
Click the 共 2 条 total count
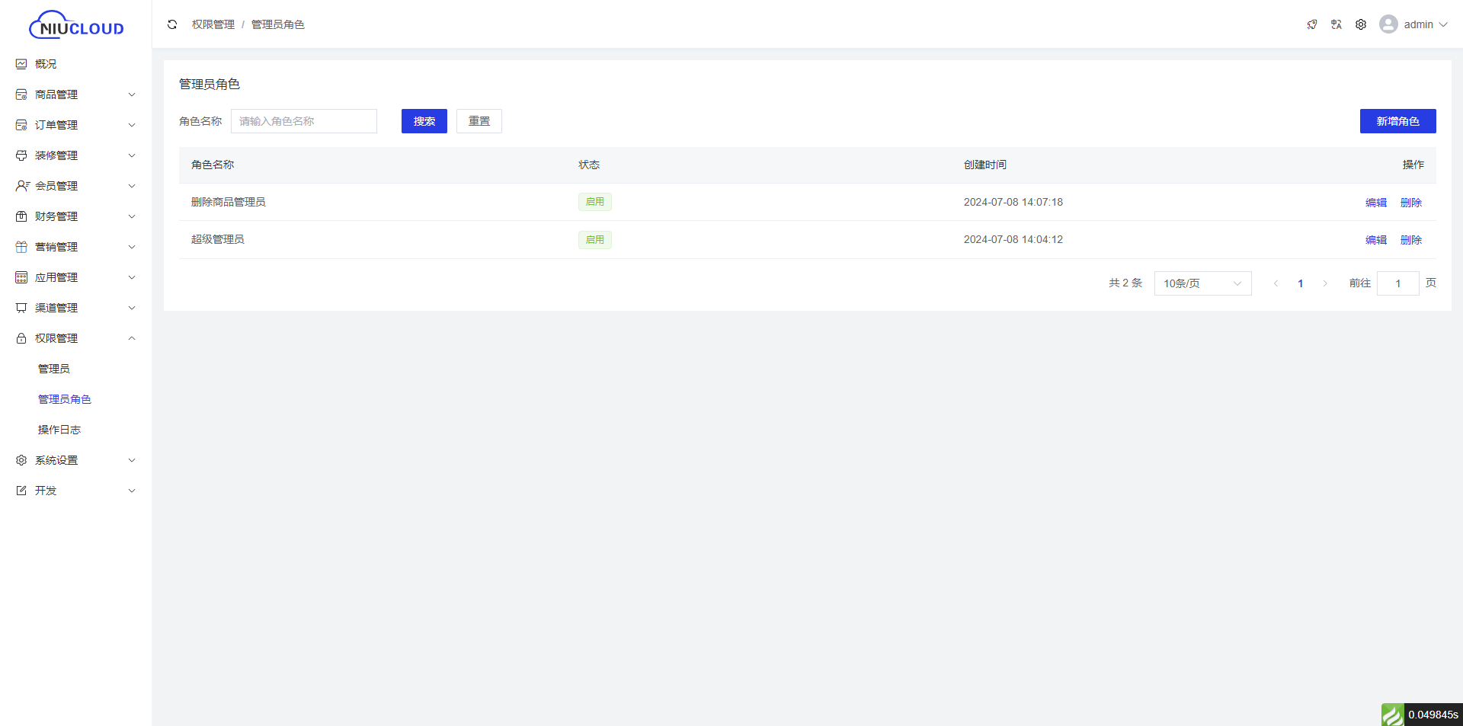pos(1125,283)
